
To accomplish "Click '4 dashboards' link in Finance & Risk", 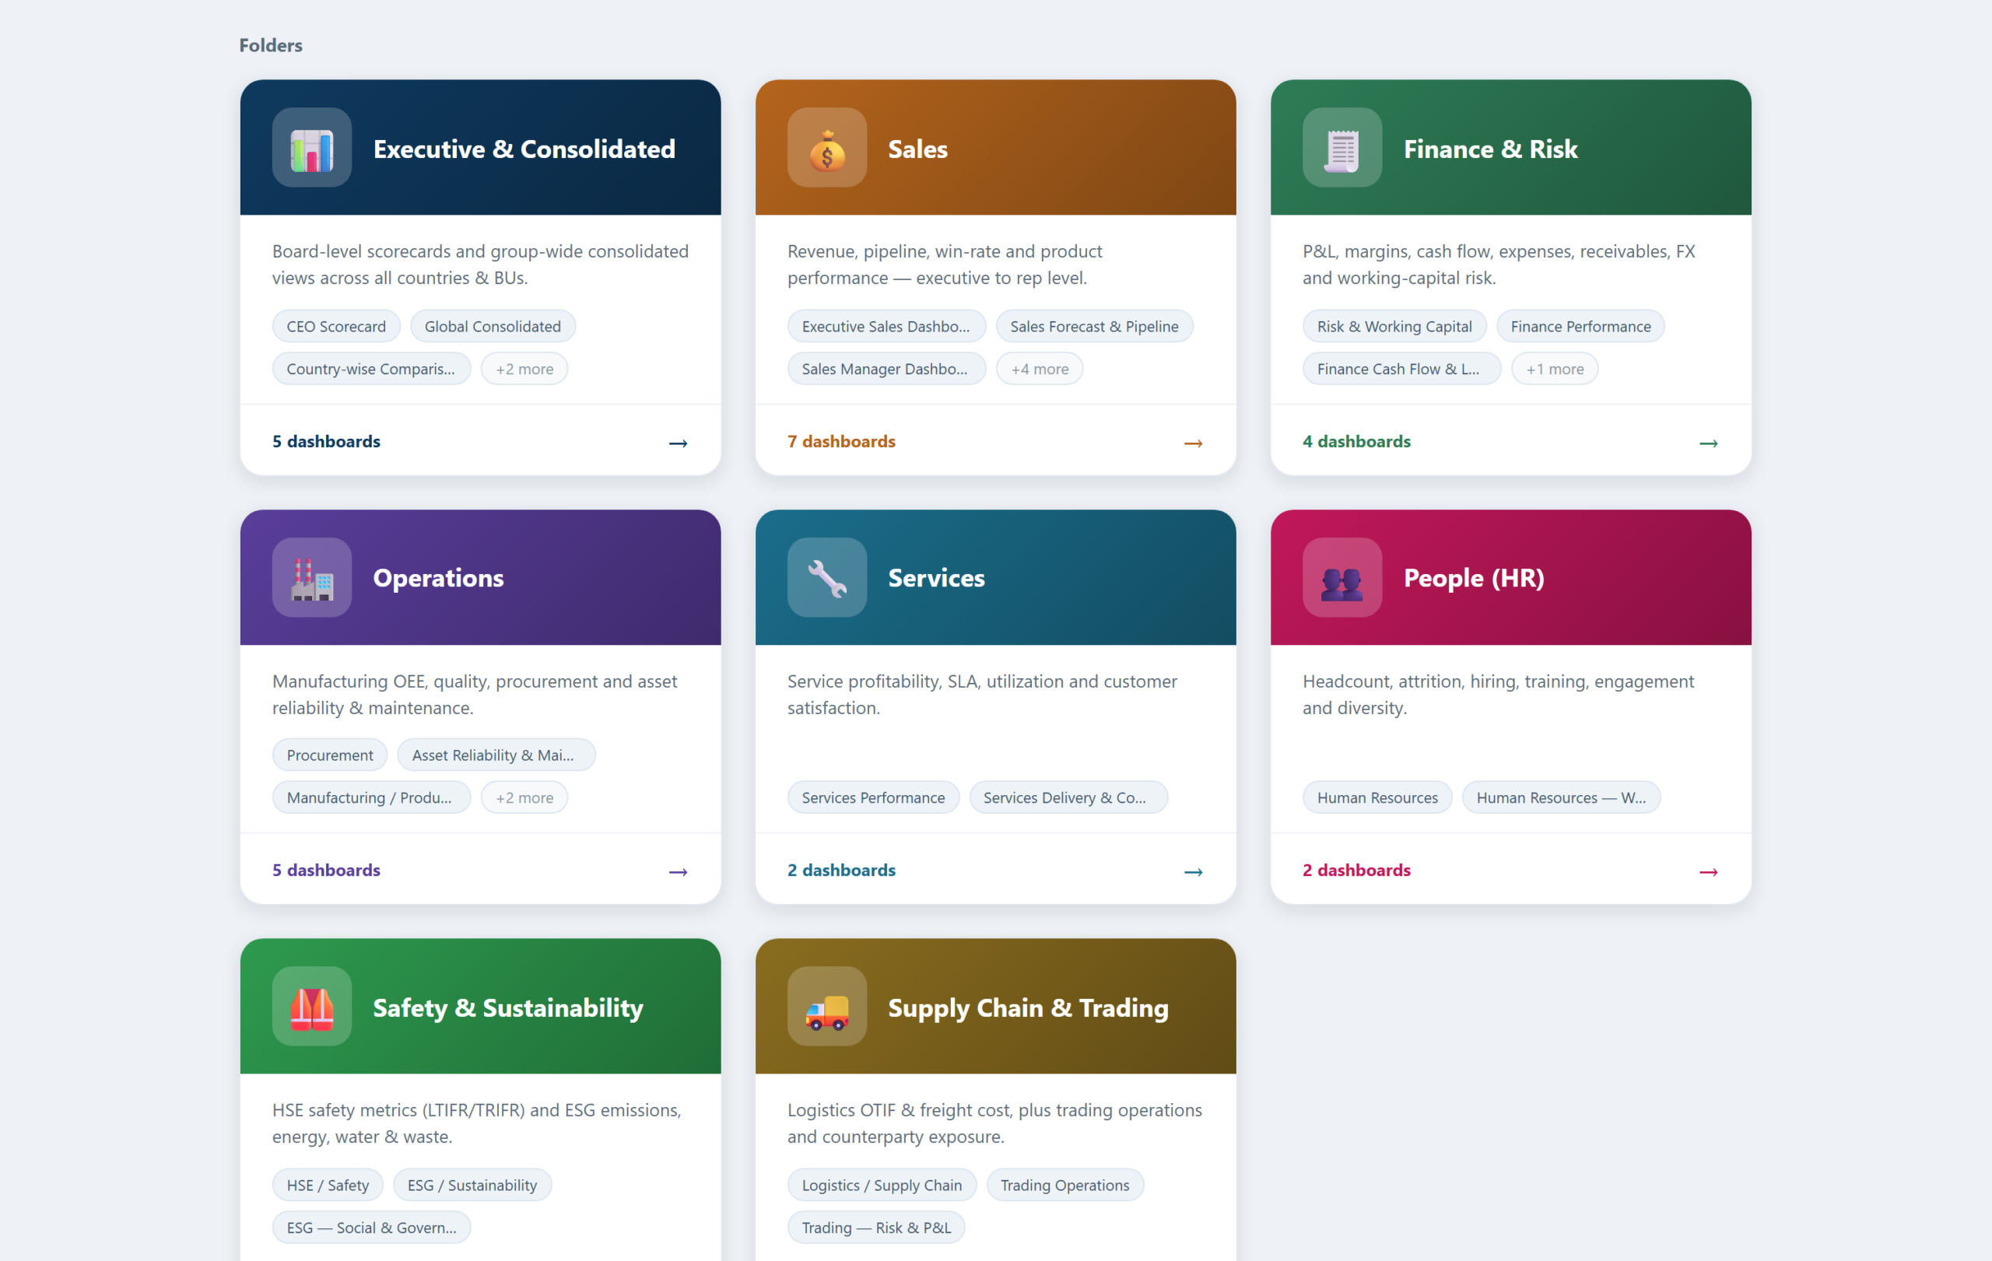I will 1357,442.
